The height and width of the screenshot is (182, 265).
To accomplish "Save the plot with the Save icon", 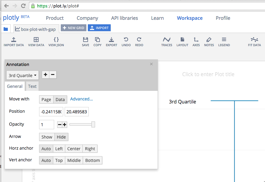I will tap(85, 40).
